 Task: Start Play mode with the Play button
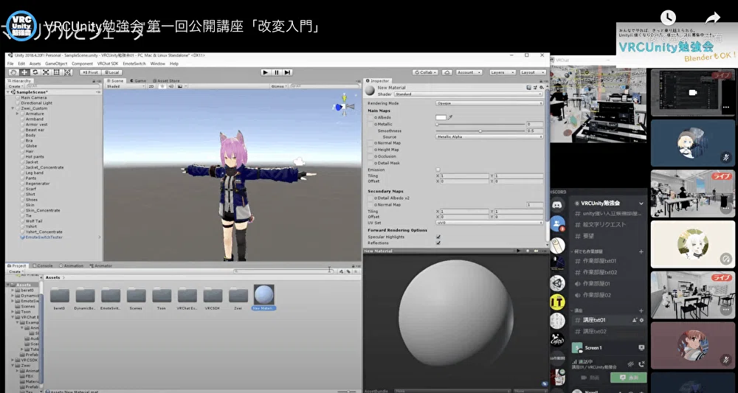pyautogui.click(x=266, y=72)
